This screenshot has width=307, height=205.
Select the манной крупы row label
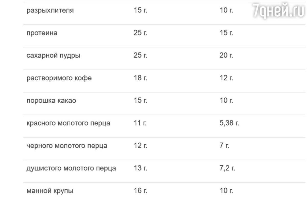[50, 191]
